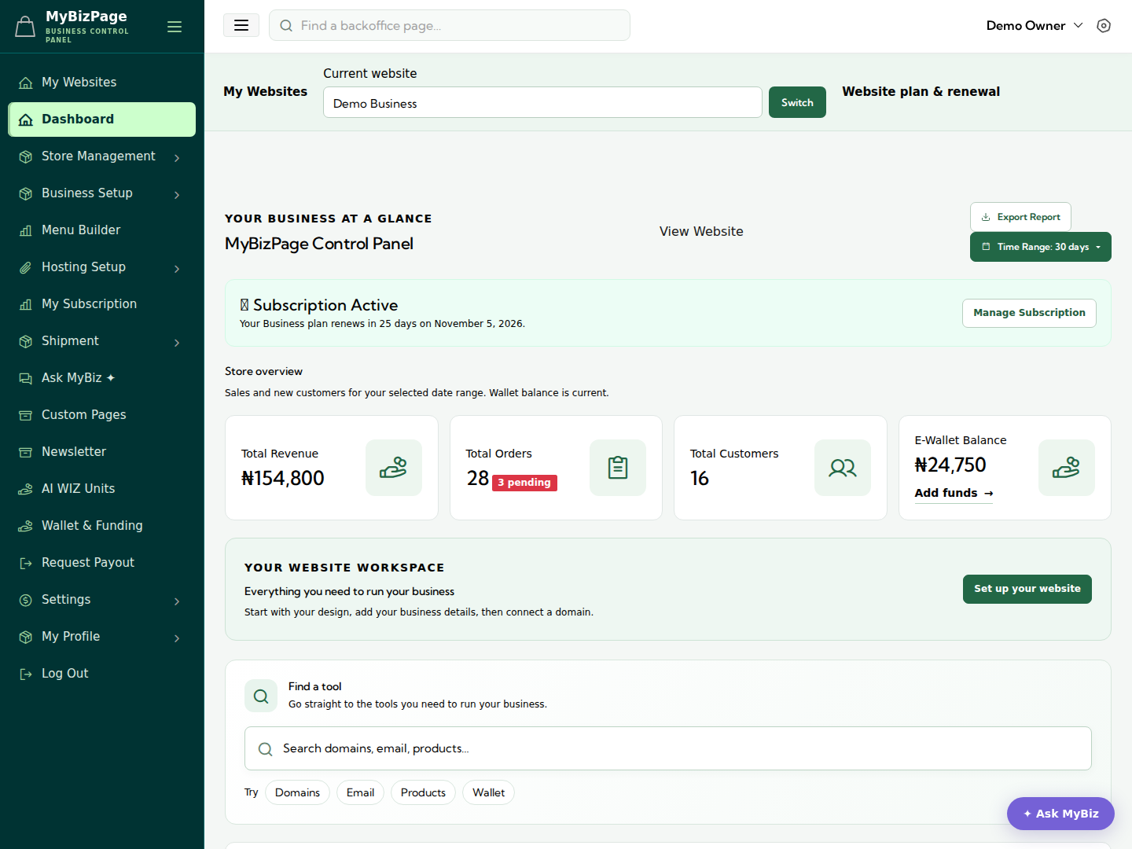Open the floating Ask MyBiz assistant button
Screen dimensions: 1132x849
[1060, 814]
